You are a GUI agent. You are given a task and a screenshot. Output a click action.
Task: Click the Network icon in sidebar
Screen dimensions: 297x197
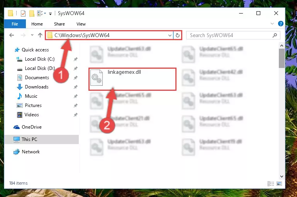pos(17,152)
